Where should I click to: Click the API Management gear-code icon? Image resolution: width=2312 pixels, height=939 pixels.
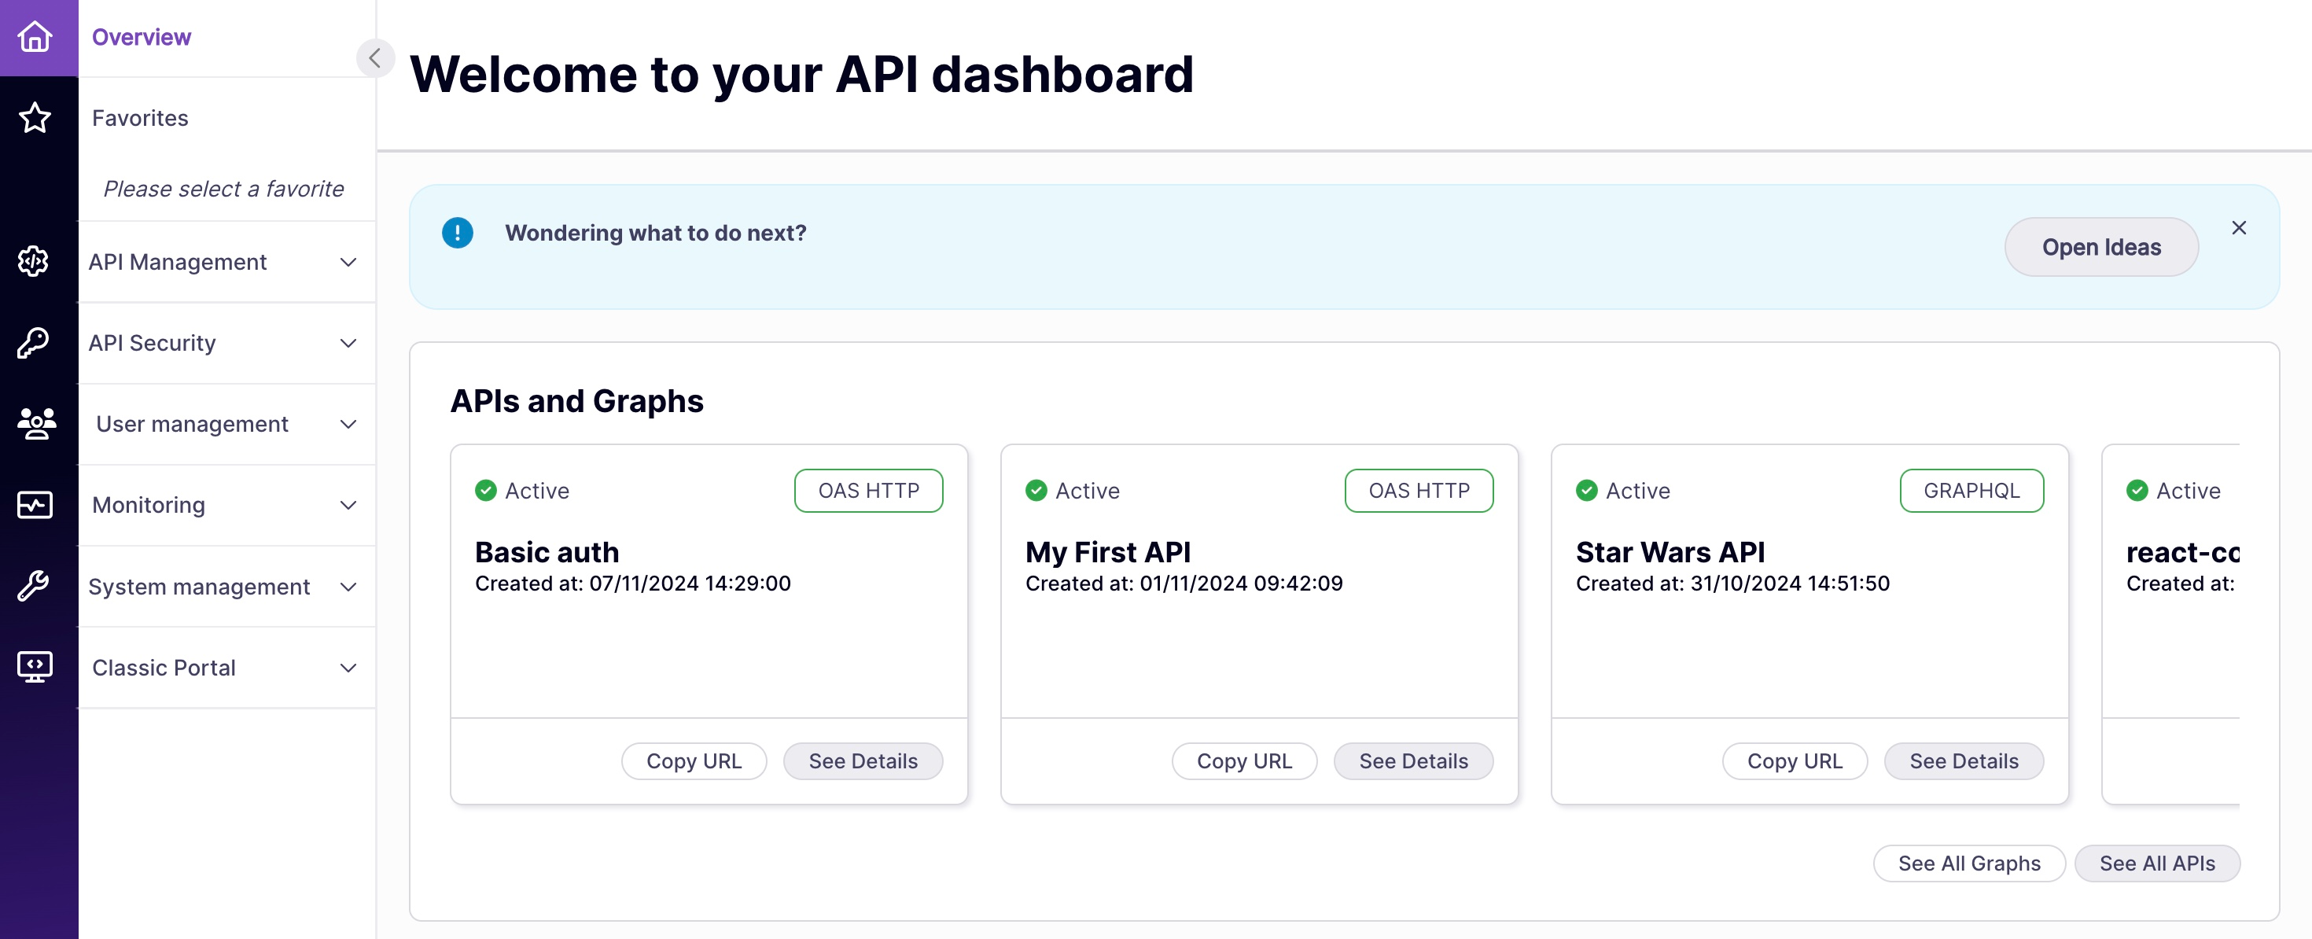[34, 261]
